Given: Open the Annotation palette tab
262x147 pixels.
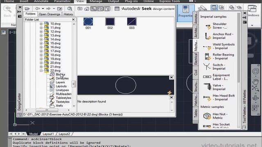Looking at the screenshot, I should (196, 18).
